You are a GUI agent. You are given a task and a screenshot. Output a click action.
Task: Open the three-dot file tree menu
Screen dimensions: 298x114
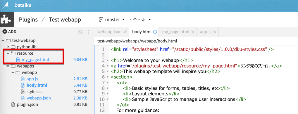pos(88,32)
